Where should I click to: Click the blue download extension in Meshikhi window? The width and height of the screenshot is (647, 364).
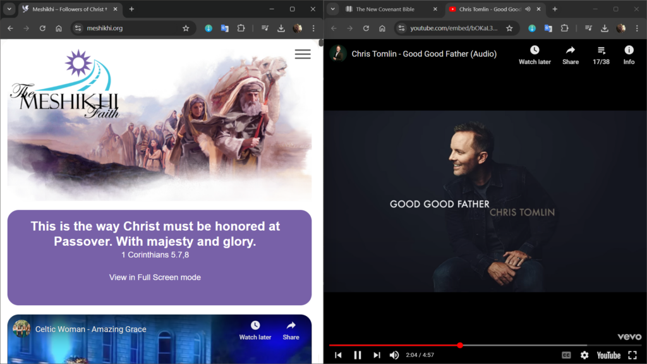tap(209, 28)
